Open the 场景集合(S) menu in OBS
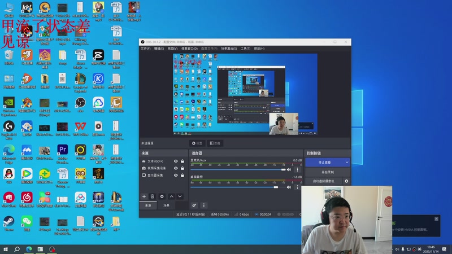 [229, 49]
